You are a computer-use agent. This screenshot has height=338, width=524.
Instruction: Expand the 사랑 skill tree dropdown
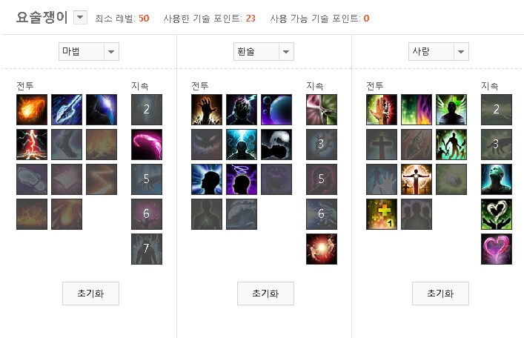pyautogui.click(x=461, y=51)
